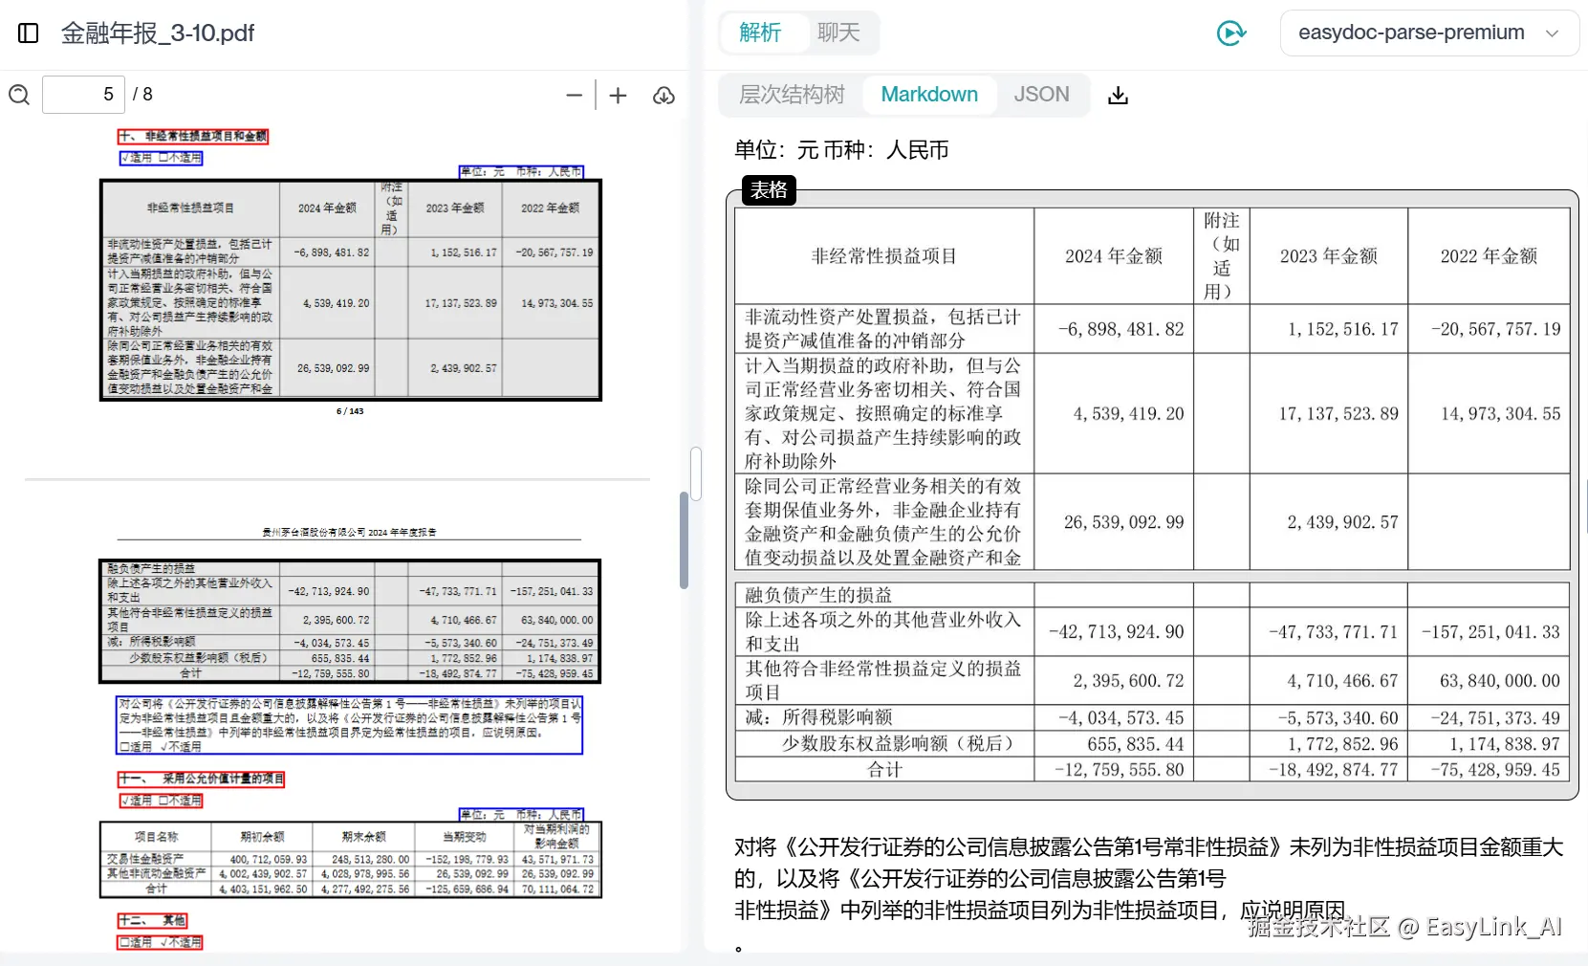Download the Markdown result
Viewport: 1588px width, 966px height.
coord(1118,95)
